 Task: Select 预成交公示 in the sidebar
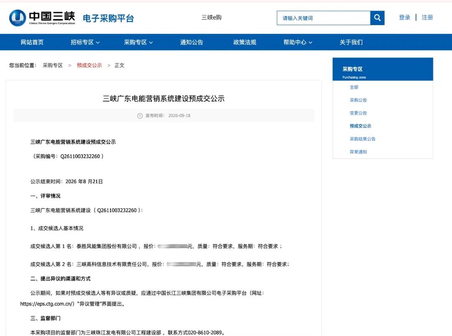(360, 126)
